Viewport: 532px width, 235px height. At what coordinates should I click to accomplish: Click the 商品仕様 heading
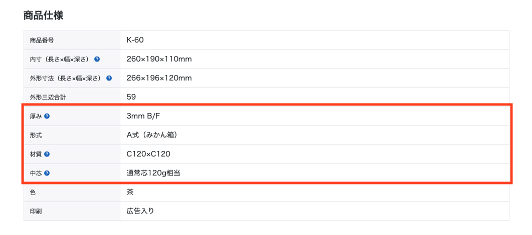click(x=43, y=15)
